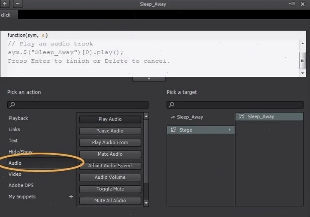Select the Audio action category

click(15, 163)
